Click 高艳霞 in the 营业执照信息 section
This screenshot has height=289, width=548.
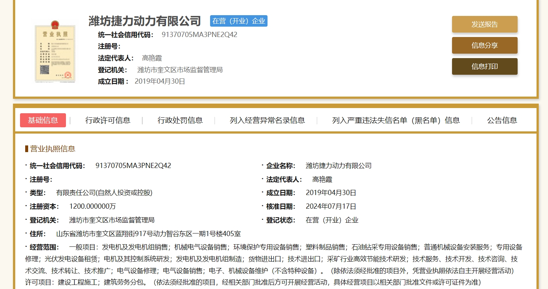click(322, 179)
